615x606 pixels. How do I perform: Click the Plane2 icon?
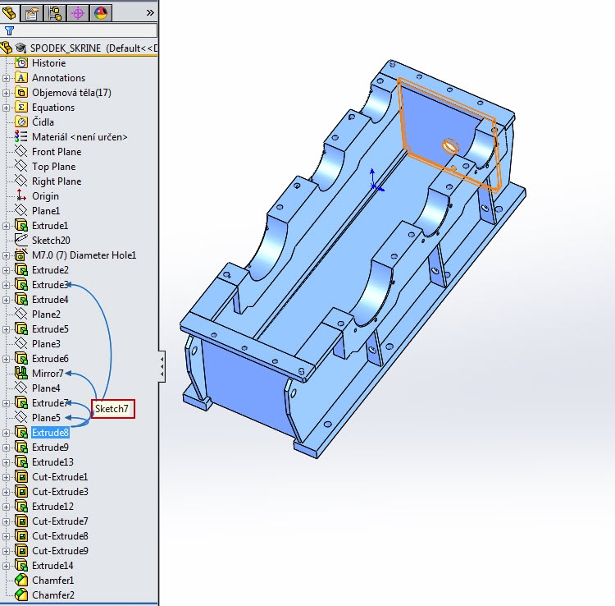pyautogui.click(x=21, y=314)
